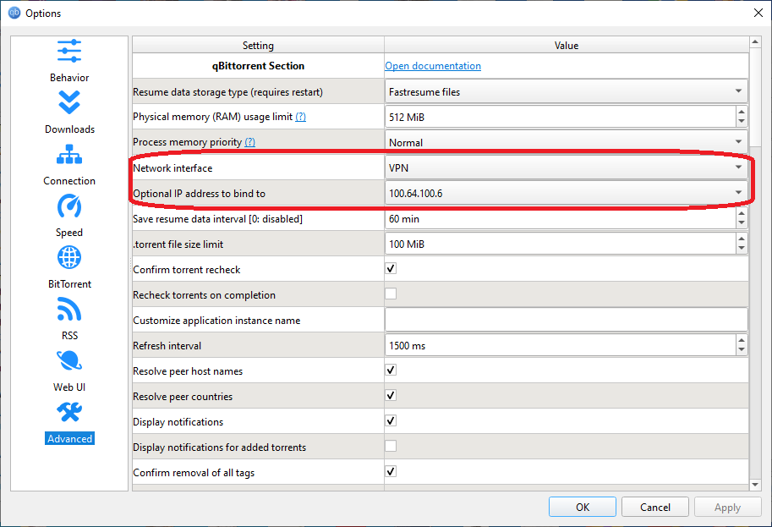Open Network interface dropdown showing VPN
Viewport: 772px width, 527px height.
pyautogui.click(x=567, y=168)
